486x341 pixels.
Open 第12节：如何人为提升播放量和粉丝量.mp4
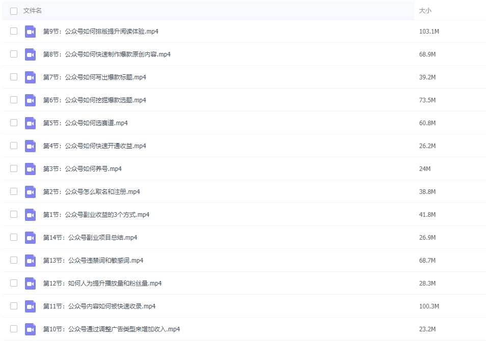click(x=102, y=283)
